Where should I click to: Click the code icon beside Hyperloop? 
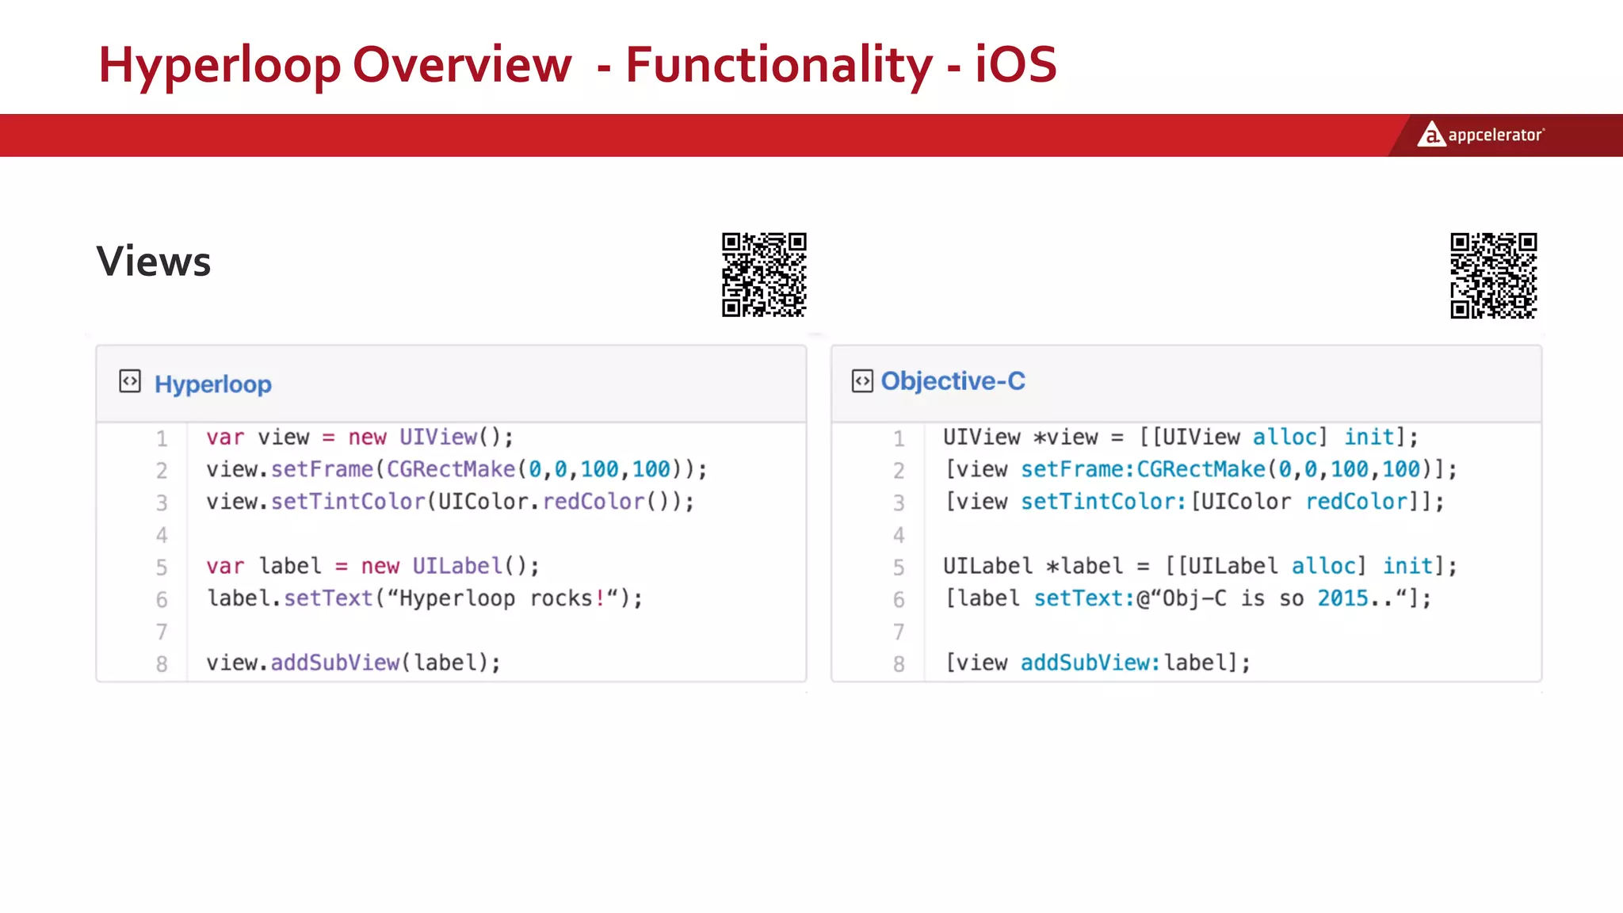(130, 381)
